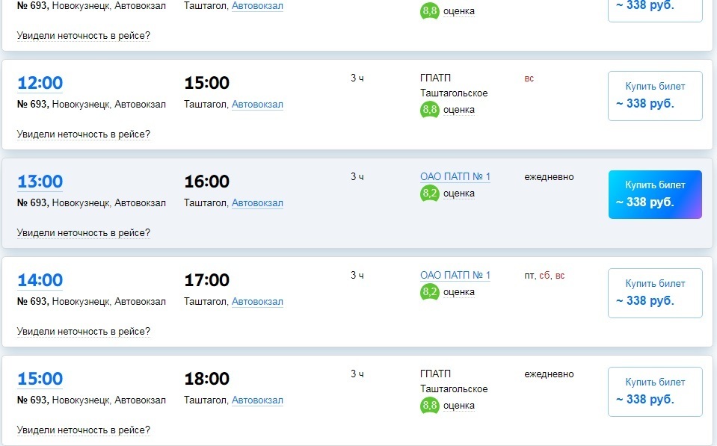Report inaccuracy for the 15:00 departure trip
The image size is (717, 446).
[84, 430]
